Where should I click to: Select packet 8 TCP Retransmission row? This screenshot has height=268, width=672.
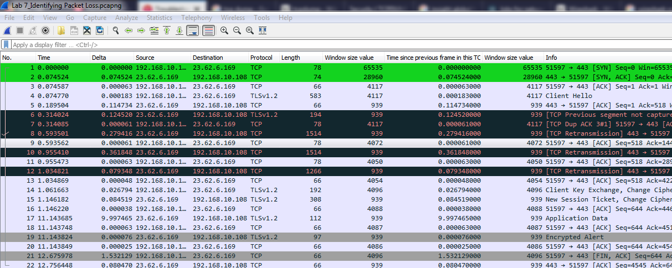336,133
